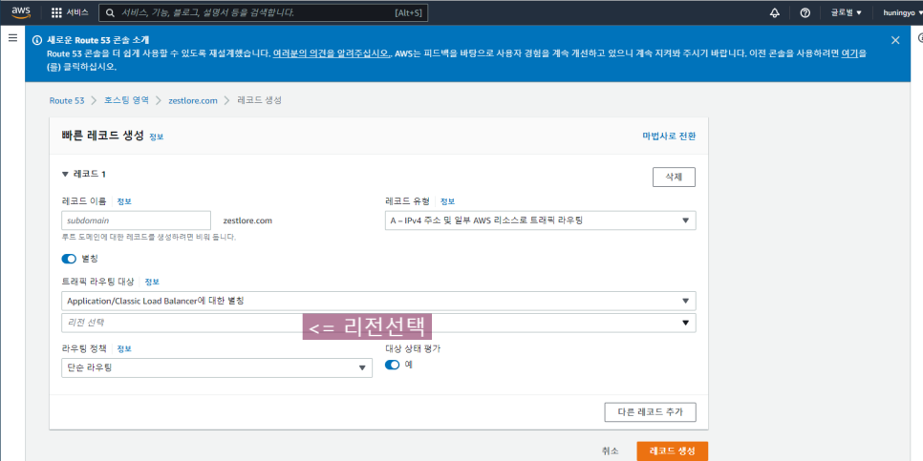Viewport: 923px width, 461px height.
Task: Click the 여기 link for old console
Action: [x=849, y=53]
